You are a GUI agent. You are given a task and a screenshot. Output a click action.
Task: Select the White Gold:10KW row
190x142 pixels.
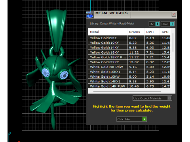(x=129, y=77)
